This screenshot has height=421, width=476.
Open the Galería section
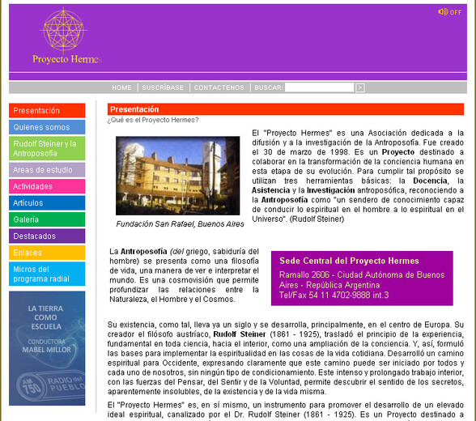coord(47,219)
